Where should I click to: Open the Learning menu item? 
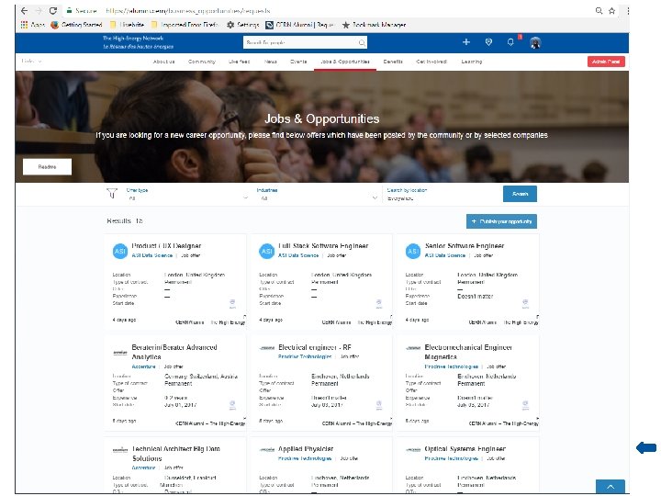[x=471, y=62]
